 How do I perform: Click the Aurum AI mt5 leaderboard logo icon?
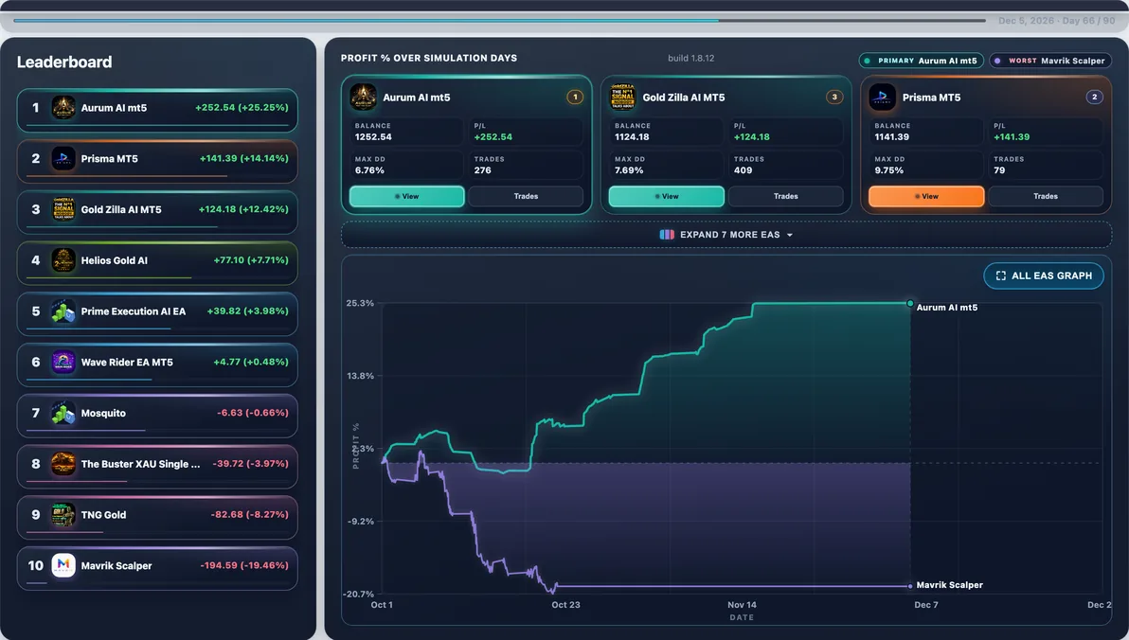point(63,108)
